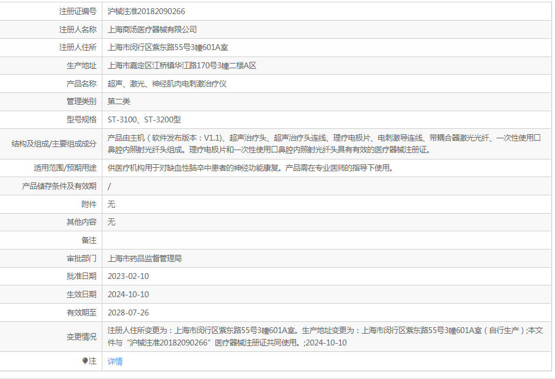Image resolution: width=555 pixels, height=379 pixels.
Task: Click the 产品储存条件及有效期 label
Action: [59, 186]
